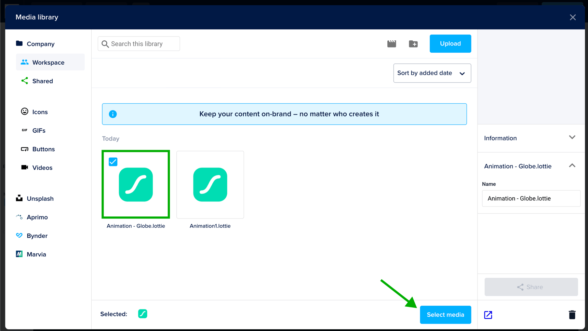Screen dimensions: 588x331
Task: Click the info icon in brand banner
Action: [x=113, y=114]
